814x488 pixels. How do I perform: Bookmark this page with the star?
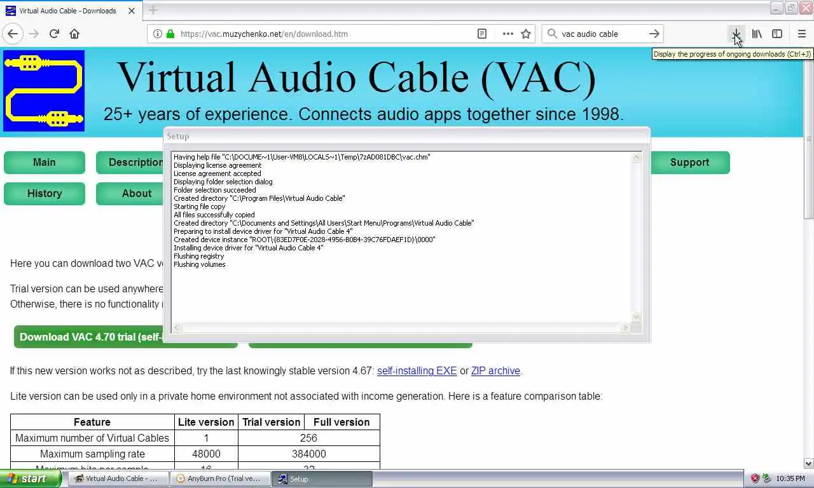click(526, 34)
